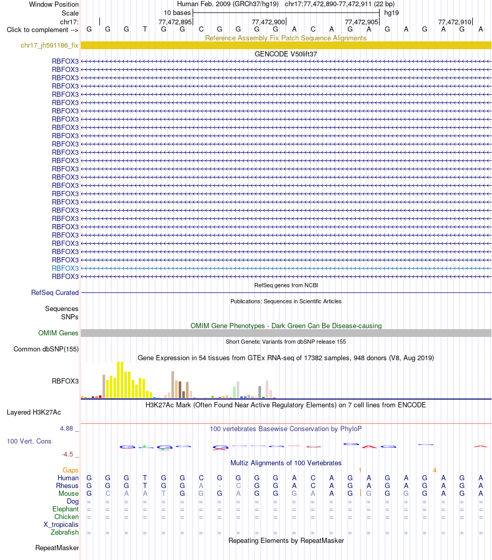Click the 'Mouse' alignment row label

68,494
